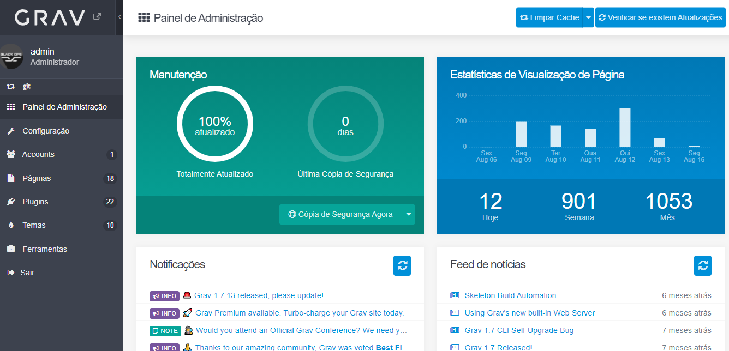Screen dimensions: 729x351
Task: Click the Sair logout icon
Action: click(x=10, y=273)
